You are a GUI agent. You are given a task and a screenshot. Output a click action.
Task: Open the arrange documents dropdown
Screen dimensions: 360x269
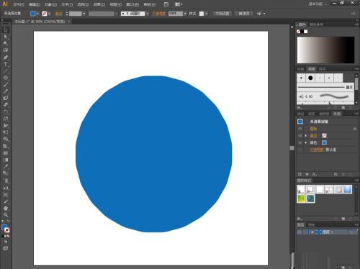coord(179,4)
